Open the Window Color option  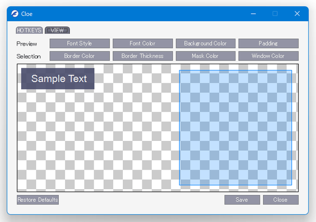coord(268,56)
